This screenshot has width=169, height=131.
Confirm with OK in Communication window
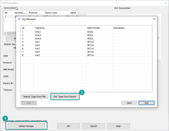pos(68,126)
